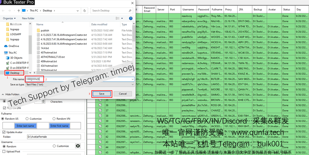Cancel the save dialog
The width and height of the screenshot is (309, 155).
tap(123, 94)
